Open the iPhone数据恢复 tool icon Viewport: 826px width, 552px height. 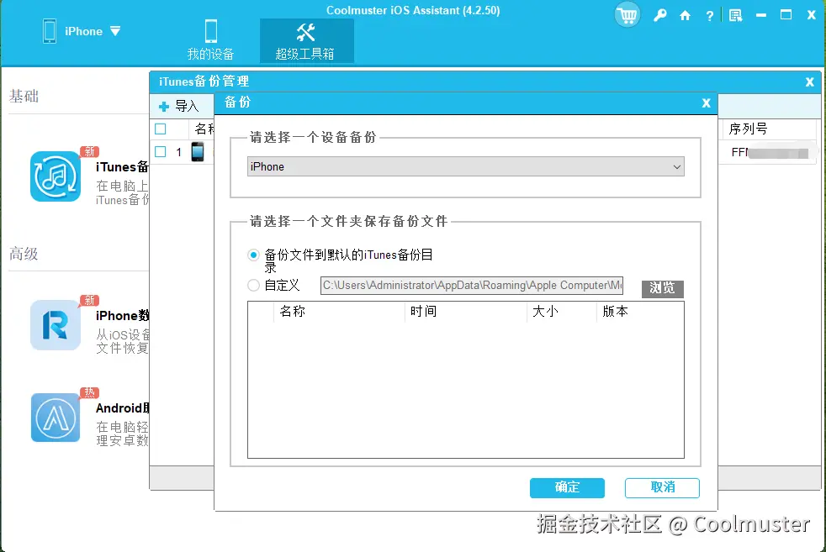pos(55,325)
